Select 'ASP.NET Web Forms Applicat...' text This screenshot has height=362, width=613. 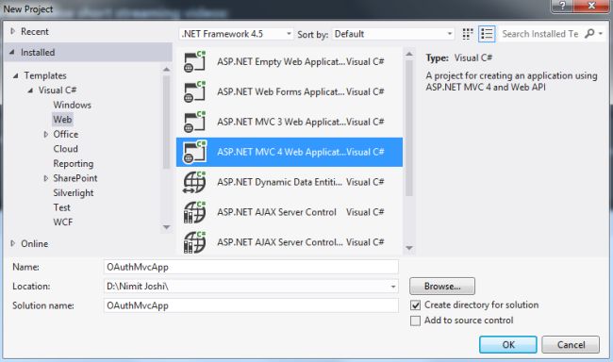point(281,91)
